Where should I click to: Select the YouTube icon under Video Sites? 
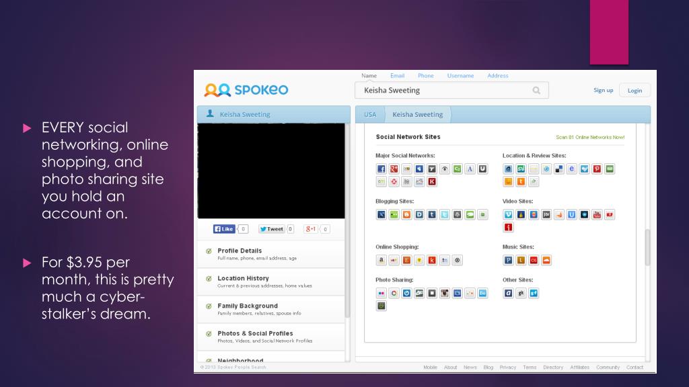pos(597,214)
